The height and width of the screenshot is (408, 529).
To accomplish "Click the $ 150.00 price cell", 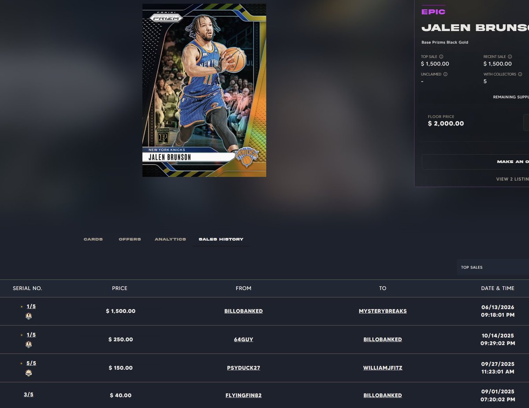I will [121, 368].
